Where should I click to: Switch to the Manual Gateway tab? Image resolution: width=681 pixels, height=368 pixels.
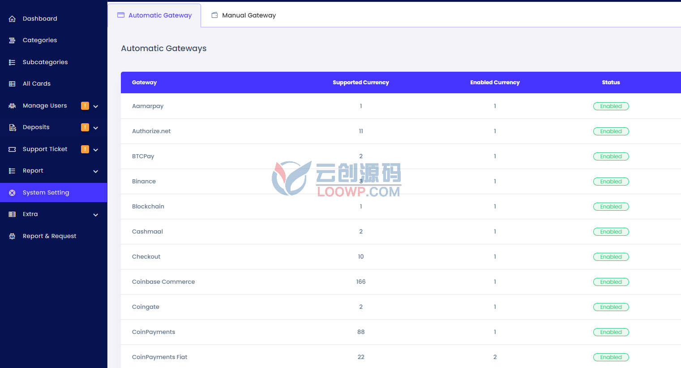pyautogui.click(x=244, y=15)
